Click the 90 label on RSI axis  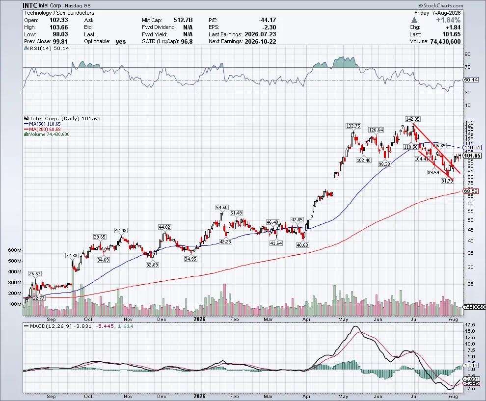[x=467, y=54]
